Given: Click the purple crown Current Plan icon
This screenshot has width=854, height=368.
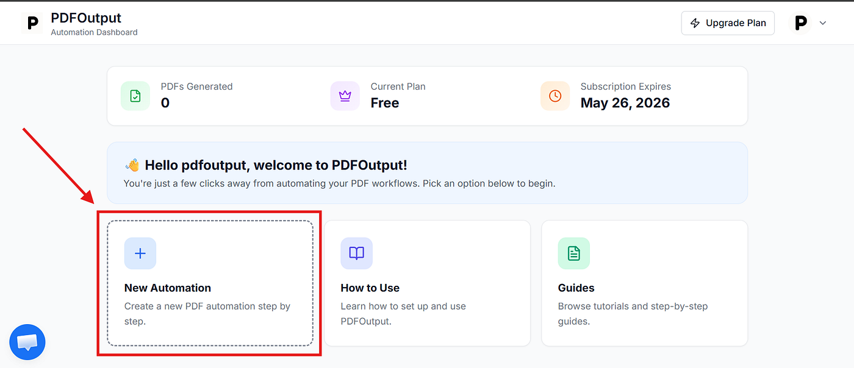Looking at the screenshot, I should pyautogui.click(x=345, y=96).
